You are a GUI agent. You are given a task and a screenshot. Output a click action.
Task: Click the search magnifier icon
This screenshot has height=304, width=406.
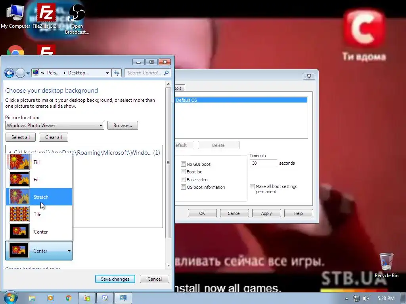(166, 73)
